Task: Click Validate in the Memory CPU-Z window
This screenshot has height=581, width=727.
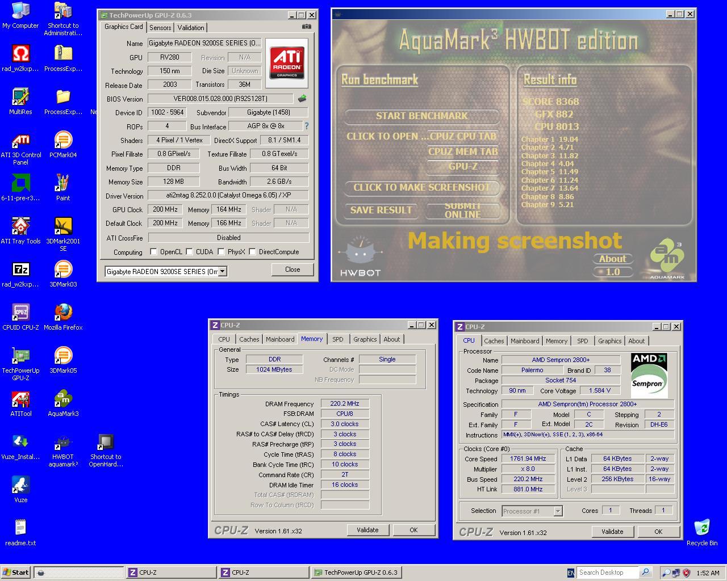Action: pyautogui.click(x=367, y=530)
